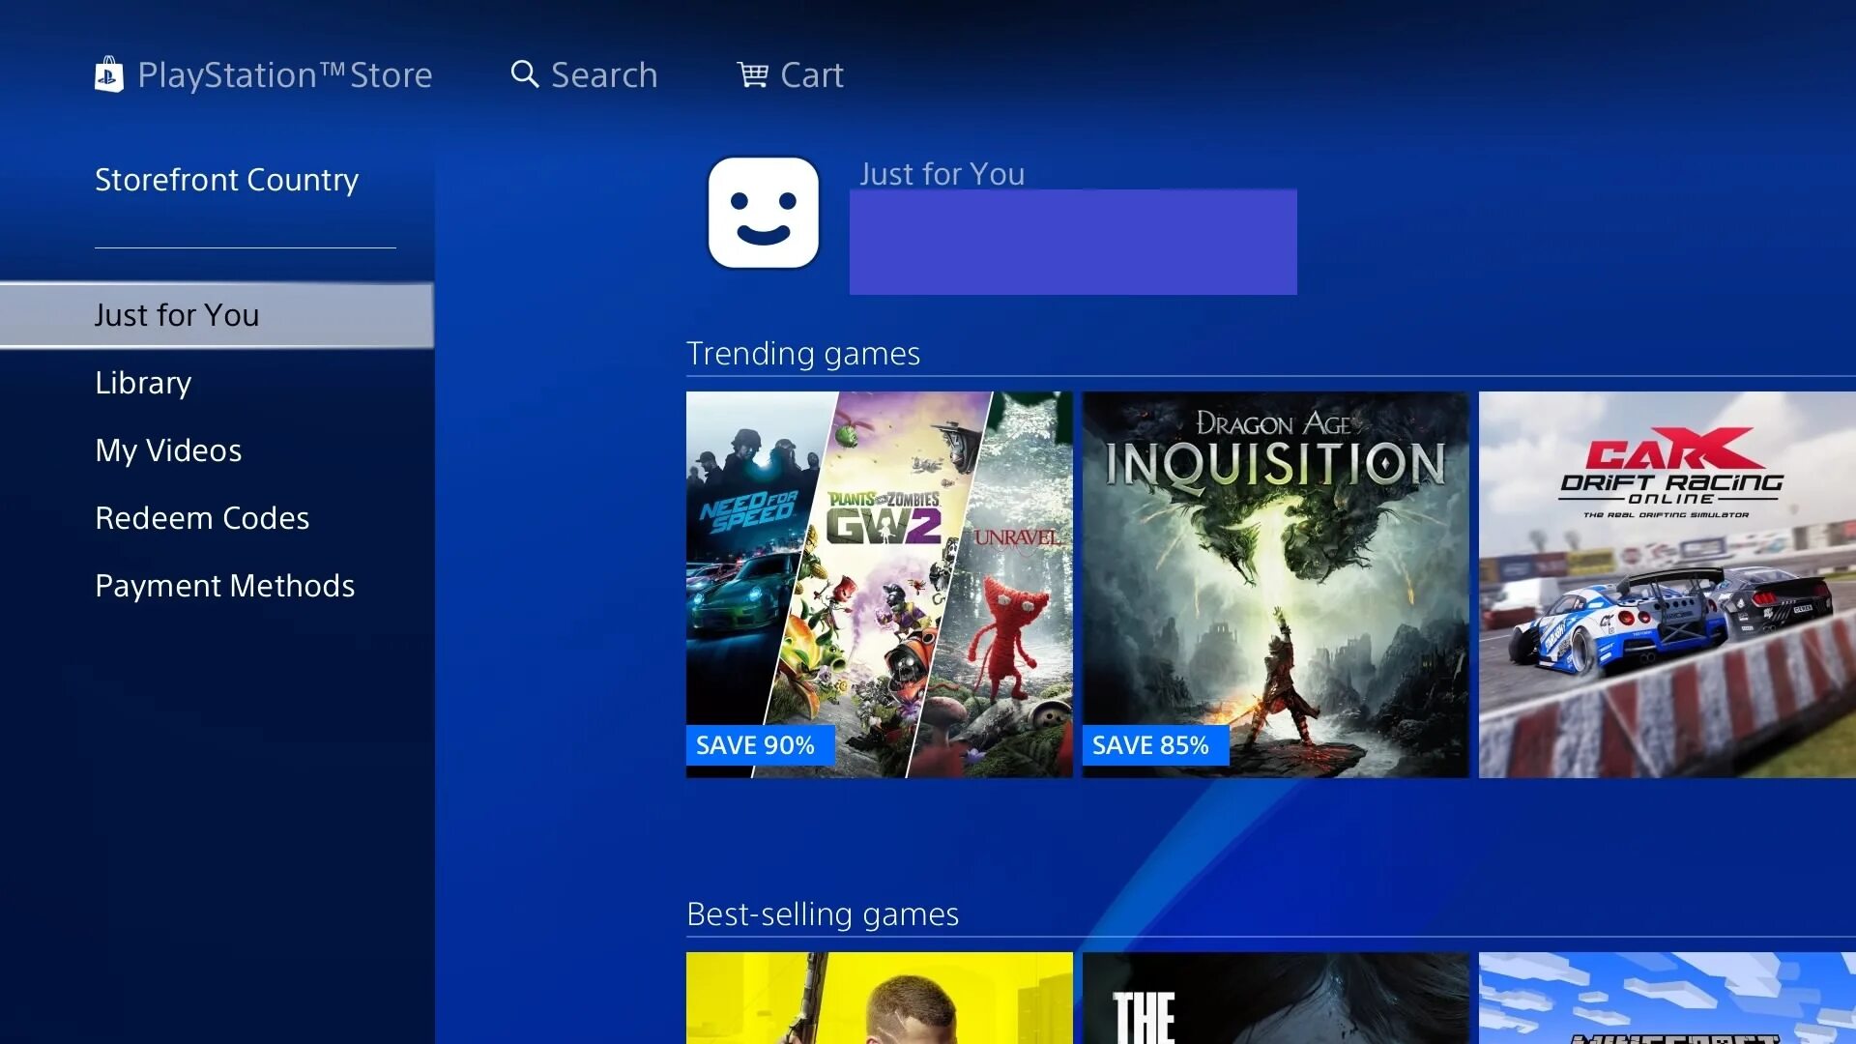Open the Search function

584,73
